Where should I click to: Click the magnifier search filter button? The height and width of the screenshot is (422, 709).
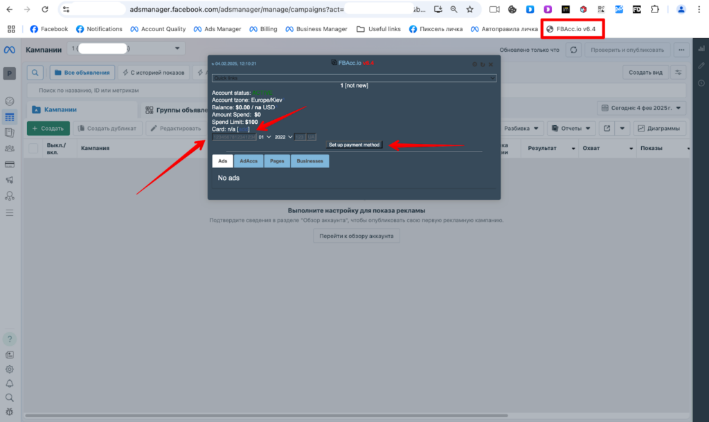click(35, 72)
